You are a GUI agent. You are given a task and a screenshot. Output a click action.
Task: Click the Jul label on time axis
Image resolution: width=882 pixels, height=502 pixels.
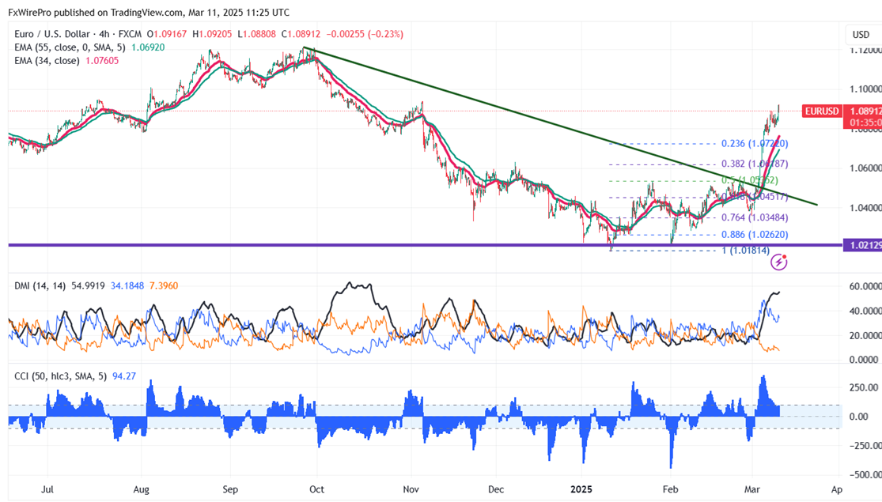(47, 489)
